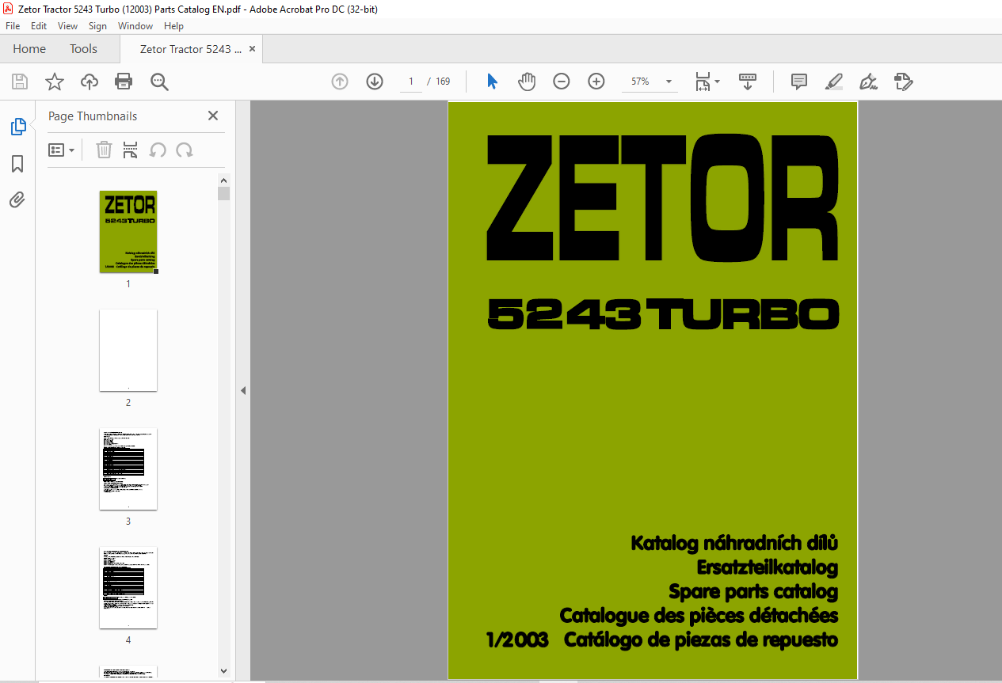Switch to the Tools tab
This screenshot has height=683, width=1002.
83,49
